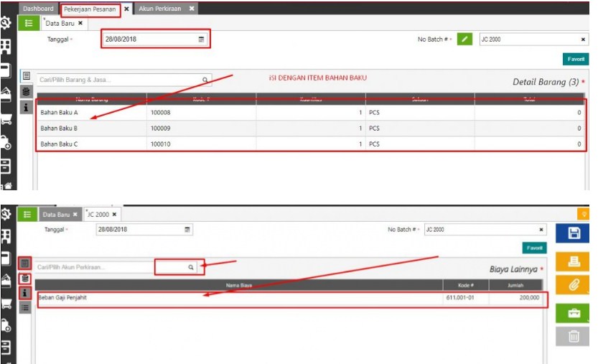
Task: Open the Akun Perkiraan tab
Action: (162, 9)
